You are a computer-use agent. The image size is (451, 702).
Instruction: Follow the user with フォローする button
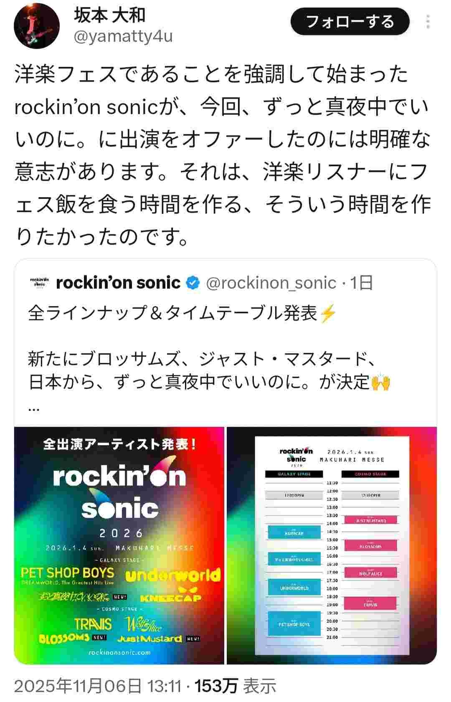point(350,21)
